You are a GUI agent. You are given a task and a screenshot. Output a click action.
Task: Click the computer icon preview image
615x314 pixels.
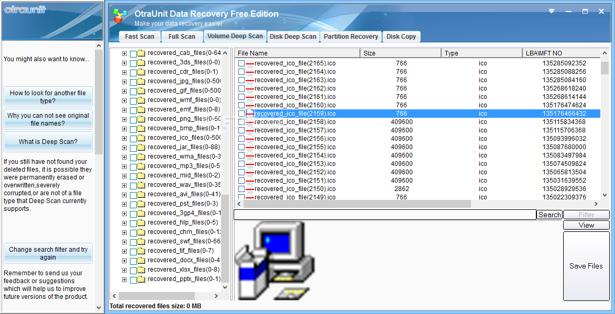coord(274,260)
